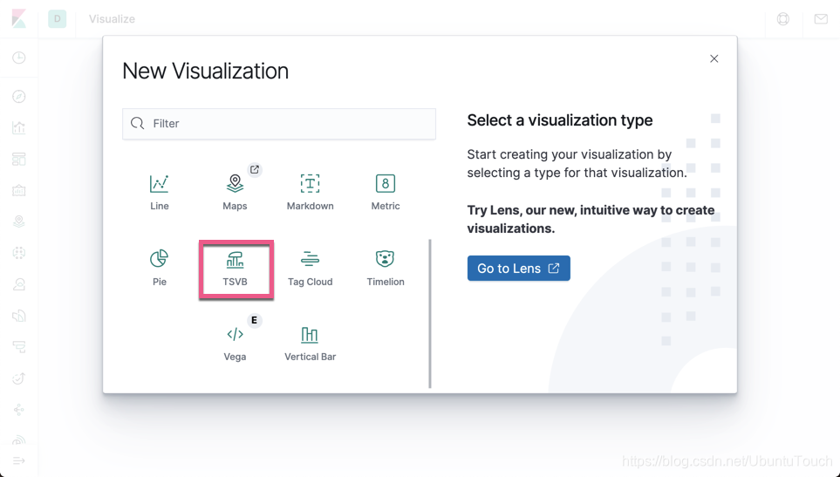Pick the Metric visualization type
Image resolution: width=840 pixels, height=477 pixels.
click(x=386, y=192)
